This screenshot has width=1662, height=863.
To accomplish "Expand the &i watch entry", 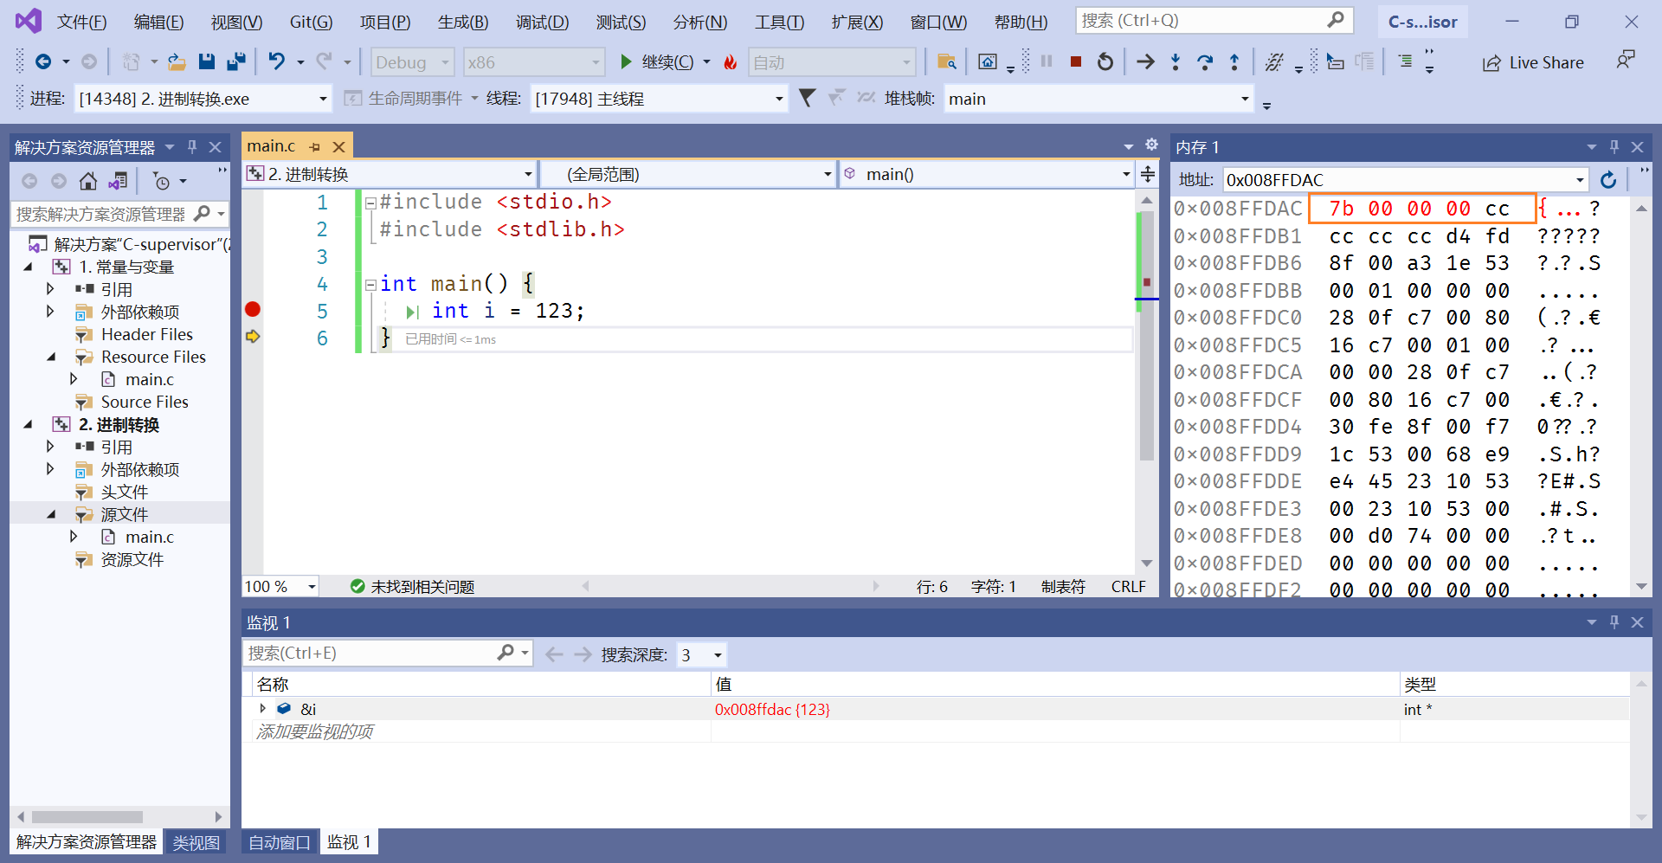I will tap(262, 708).
